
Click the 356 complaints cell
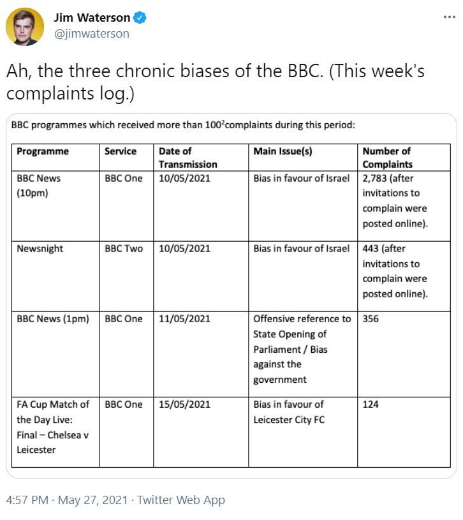pyautogui.click(x=404, y=354)
